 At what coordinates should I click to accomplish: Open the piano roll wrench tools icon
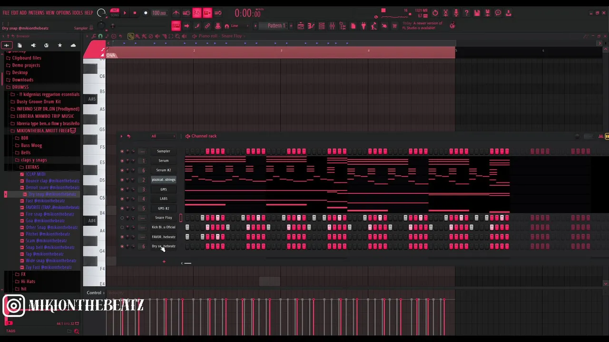coord(94,36)
